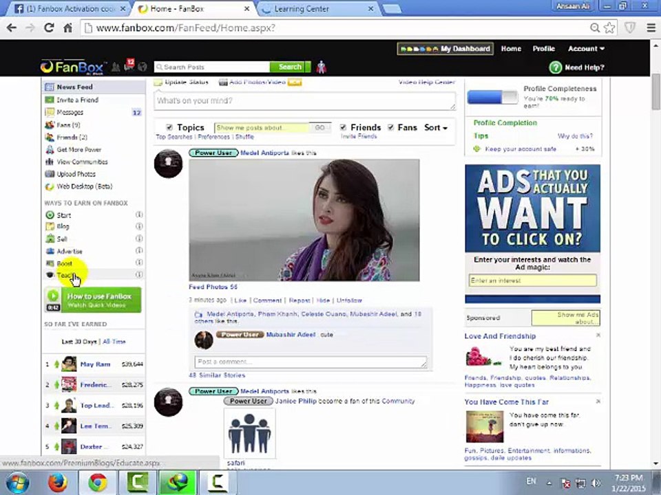Bookmark the page with the star icon
Screen dimensions: 661x495
pos(609,27)
